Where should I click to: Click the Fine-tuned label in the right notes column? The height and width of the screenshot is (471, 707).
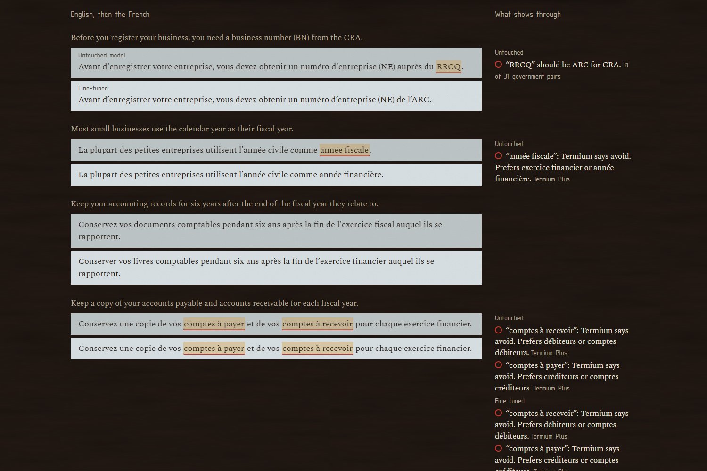click(x=510, y=401)
